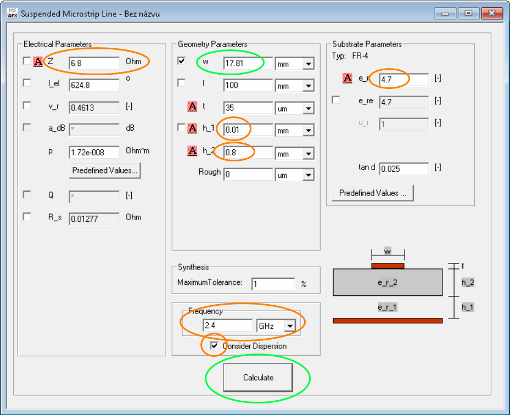Open the unit dropdown for width w

pos(308,64)
